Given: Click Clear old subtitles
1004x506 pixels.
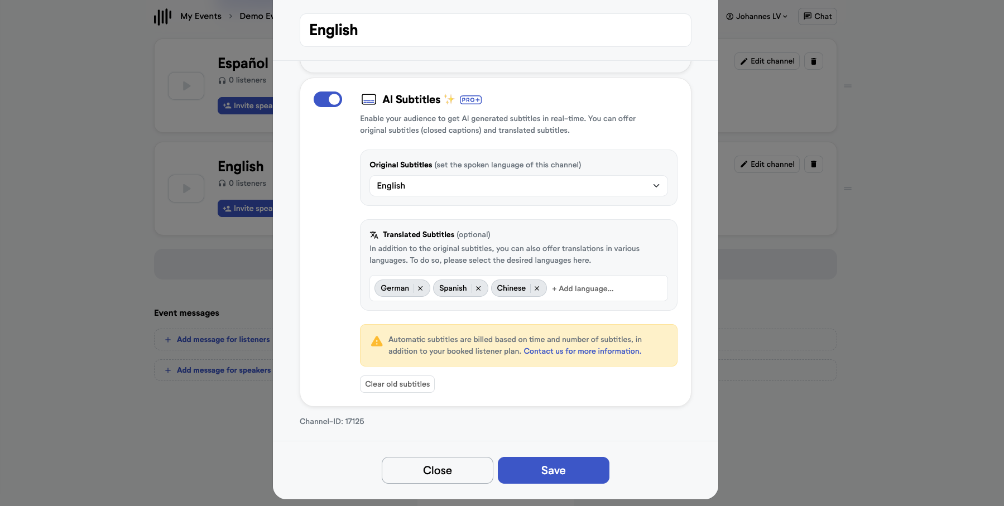Looking at the screenshot, I should point(397,384).
